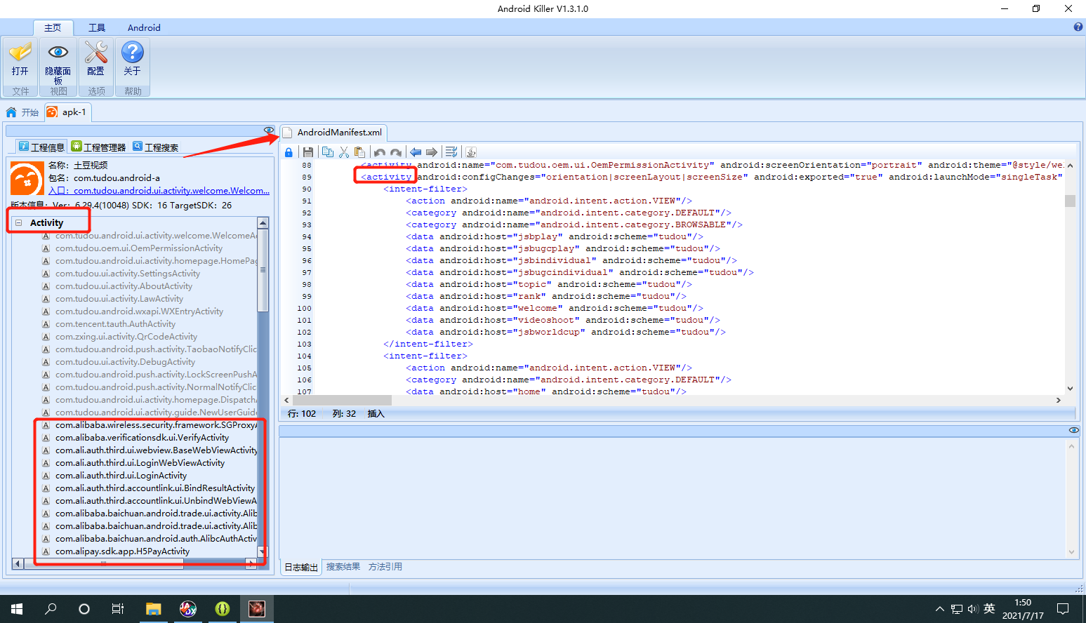
Task: Click line 89 activity tag in code
Action: 386,177
